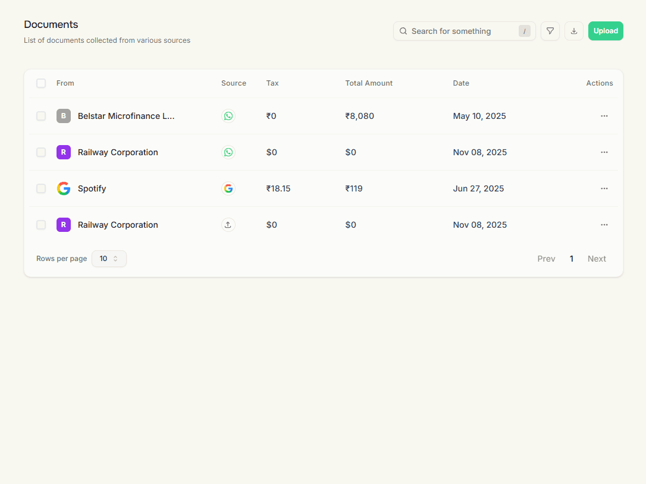Image resolution: width=646 pixels, height=484 pixels.
Task: Check the Belstar Microfinance row checkbox
Action: tap(41, 116)
